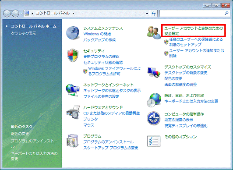The width and height of the screenshot is (233, 170).
Task: Click the Forward navigation arrow button
Action: tap(15, 14)
